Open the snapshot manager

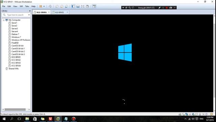66,6
